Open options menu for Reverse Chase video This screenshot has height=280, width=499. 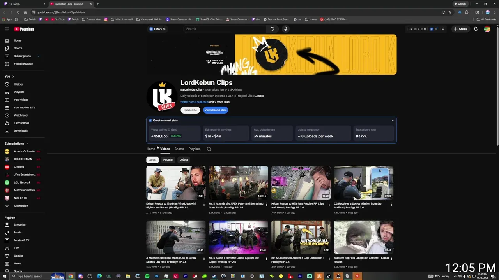pyautogui.click(x=266, y=258)
